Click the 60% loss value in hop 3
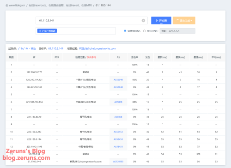Image resolution: width=231 pixels, height=168 pixels. 134,80
